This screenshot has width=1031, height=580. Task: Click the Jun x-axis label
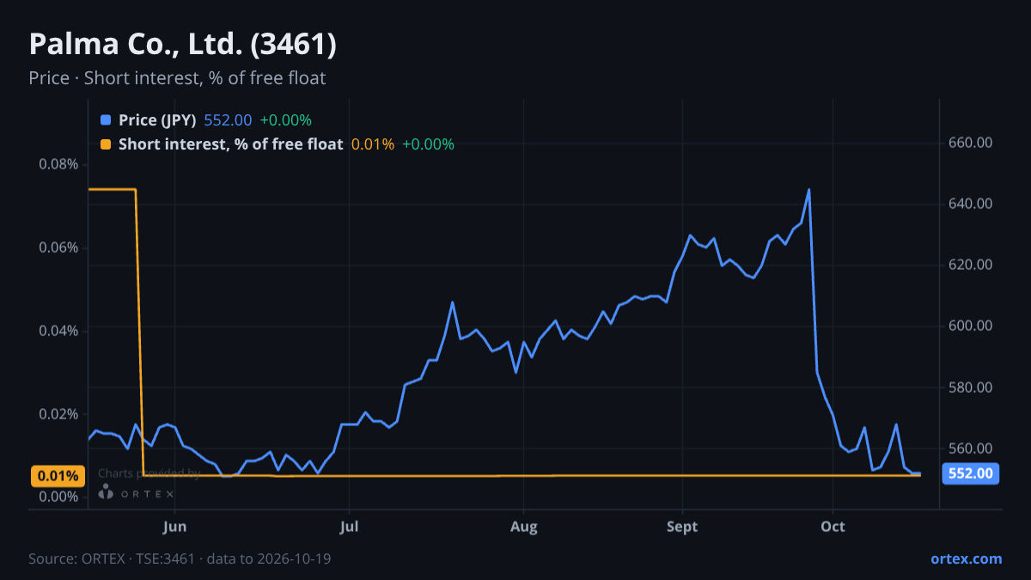pos(174,527)
